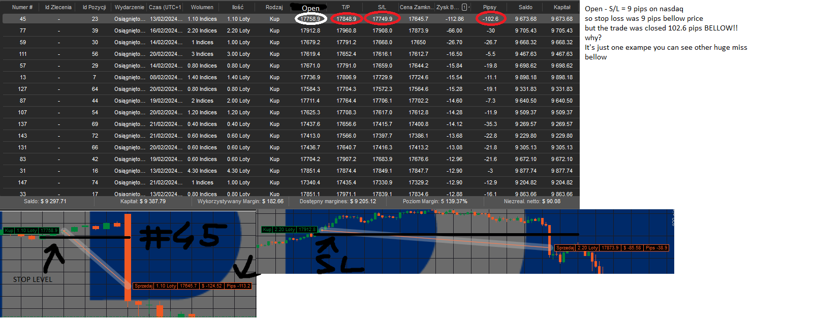Click the circled Pipsy value -102.6

490,19
